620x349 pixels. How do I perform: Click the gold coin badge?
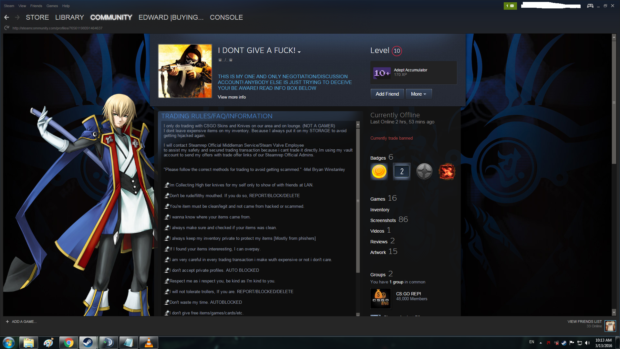tap(379, 171)
